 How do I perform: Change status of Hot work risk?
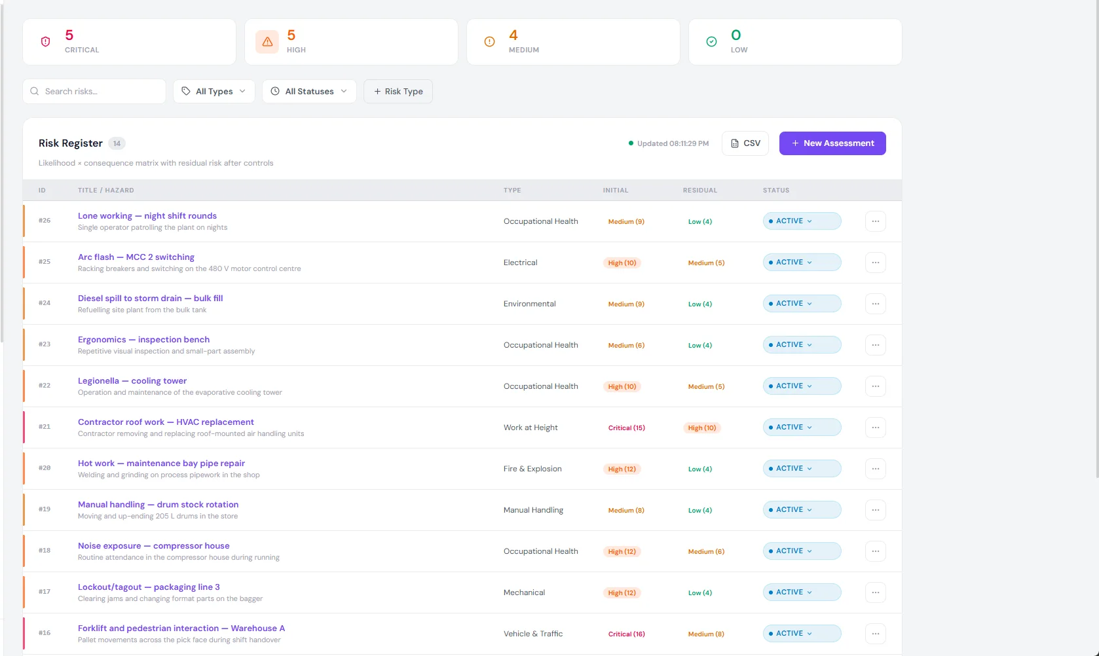[x=802, y=469]
